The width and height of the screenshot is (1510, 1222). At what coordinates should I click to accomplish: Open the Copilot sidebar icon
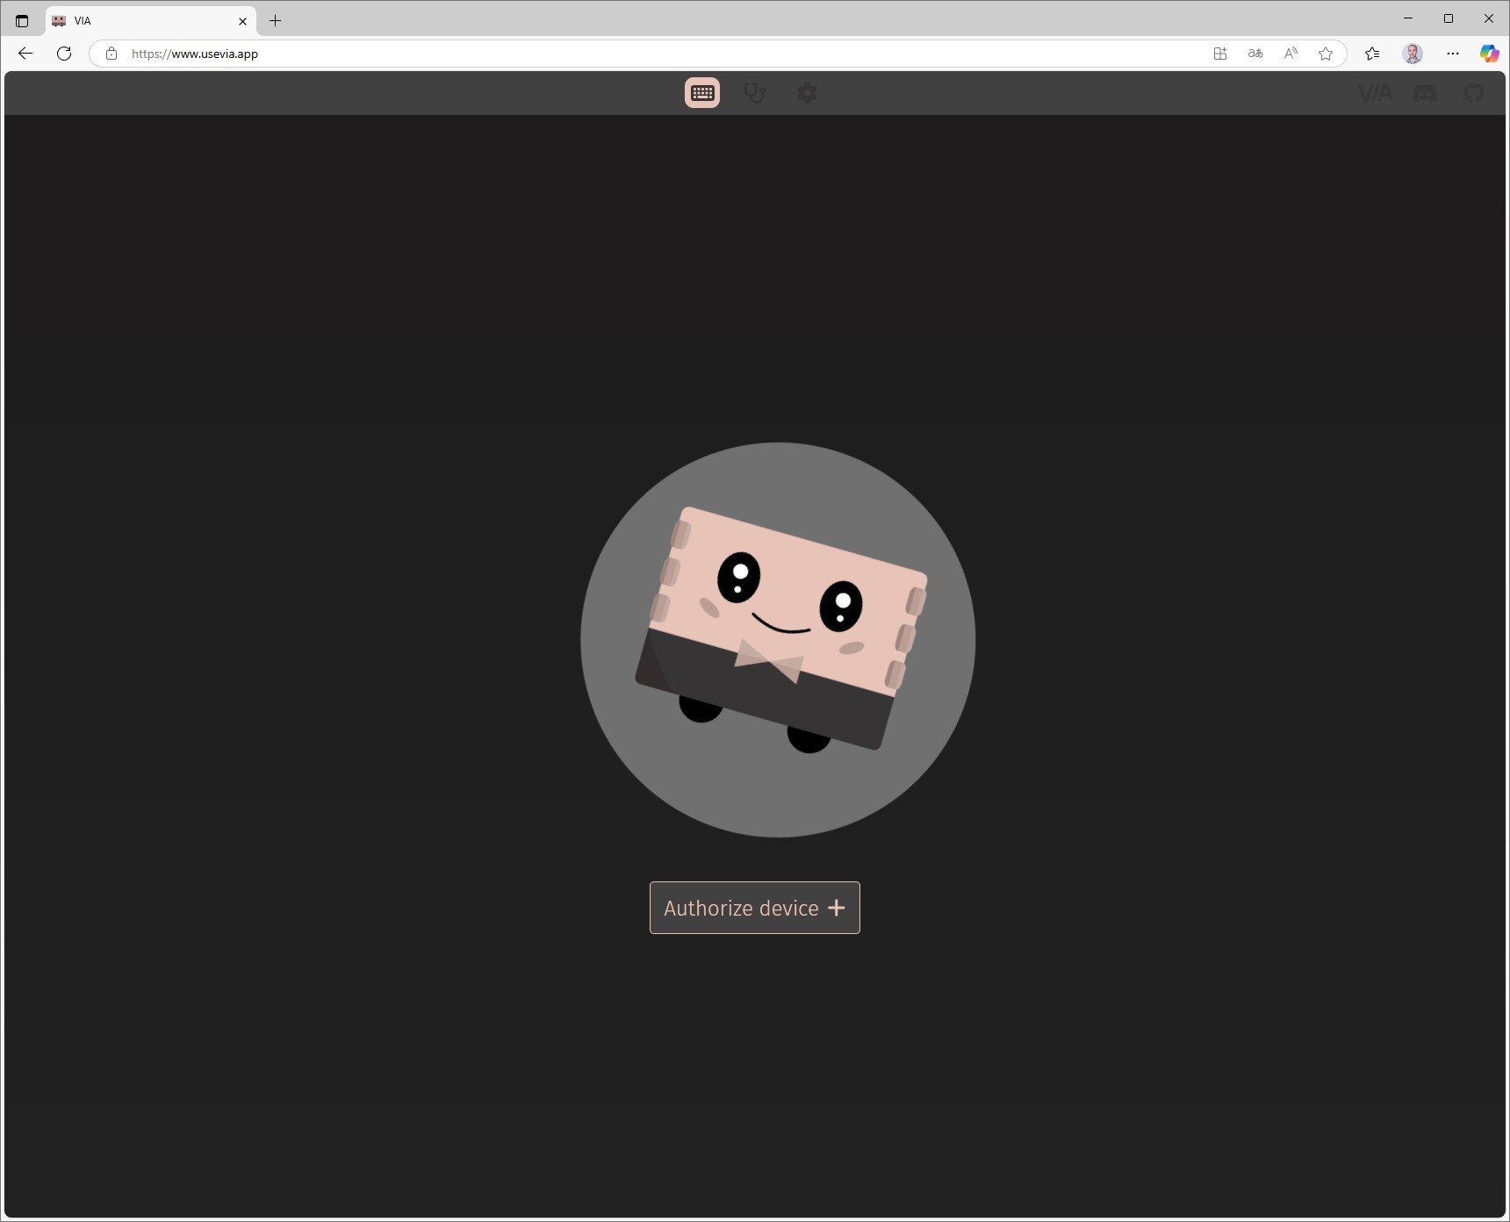[1490, 54]
